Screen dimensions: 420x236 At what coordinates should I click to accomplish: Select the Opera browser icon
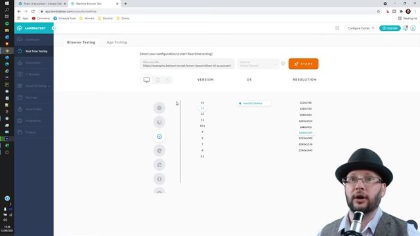pyautogui.click(x=159, y=179)
